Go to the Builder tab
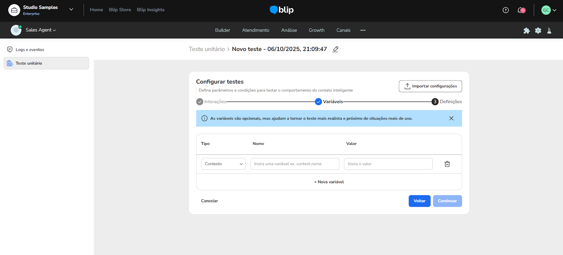The image size is (563, 255). point(222,30)
